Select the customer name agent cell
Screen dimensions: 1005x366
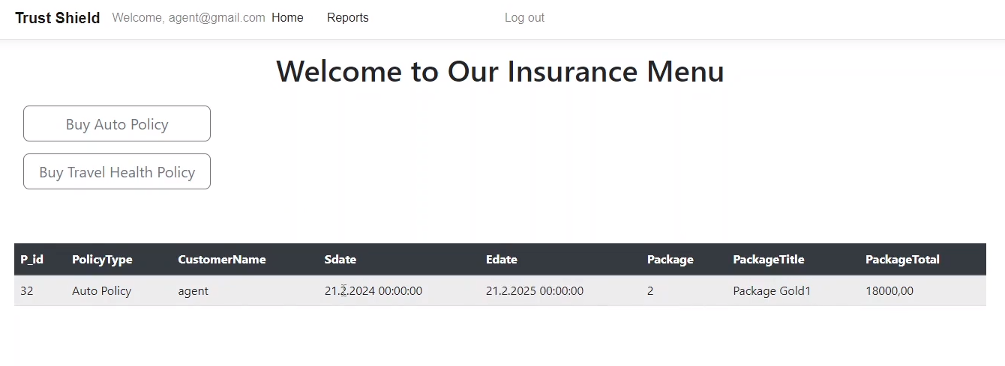(193, 291)
